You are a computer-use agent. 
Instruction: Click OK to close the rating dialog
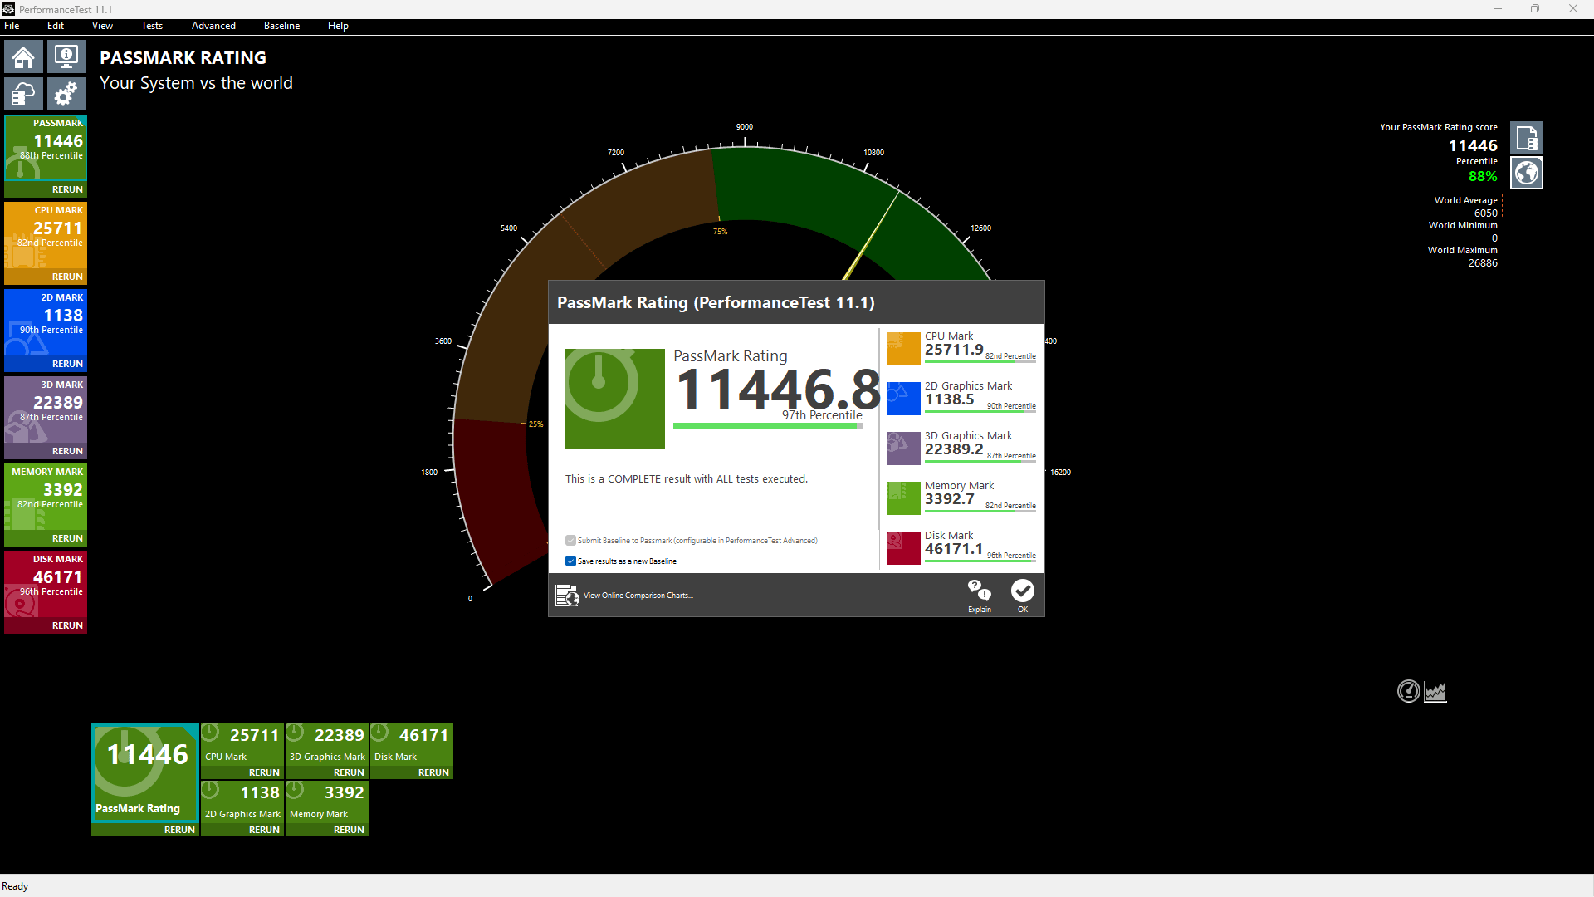click(x=1023, y=595)
